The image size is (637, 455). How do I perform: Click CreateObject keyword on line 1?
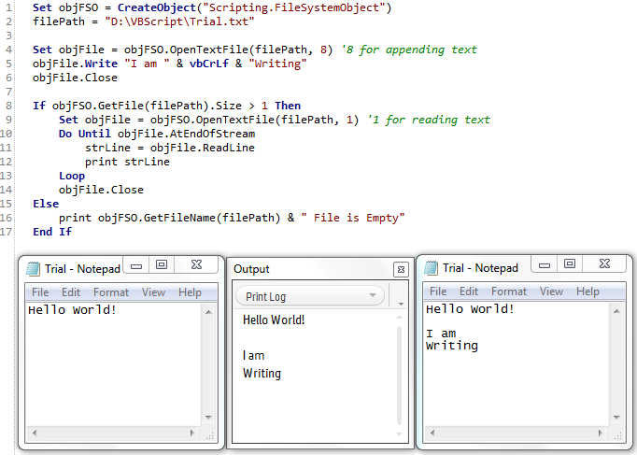coord(157,7)
